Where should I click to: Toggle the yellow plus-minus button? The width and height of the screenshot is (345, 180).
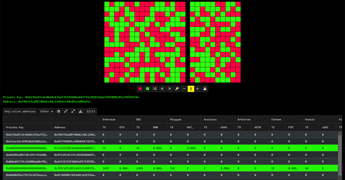pyautogui.click(x=191, y=89)
